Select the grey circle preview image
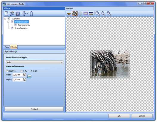157x122 pixels. (x=80, y=13)
